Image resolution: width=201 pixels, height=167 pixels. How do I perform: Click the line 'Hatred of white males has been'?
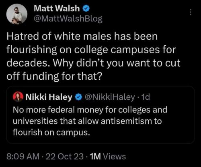click(x=82, y=36)
